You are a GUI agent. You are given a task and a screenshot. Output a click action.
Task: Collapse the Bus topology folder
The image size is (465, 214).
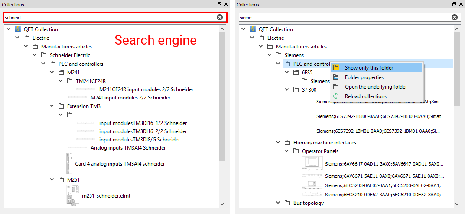278,203
